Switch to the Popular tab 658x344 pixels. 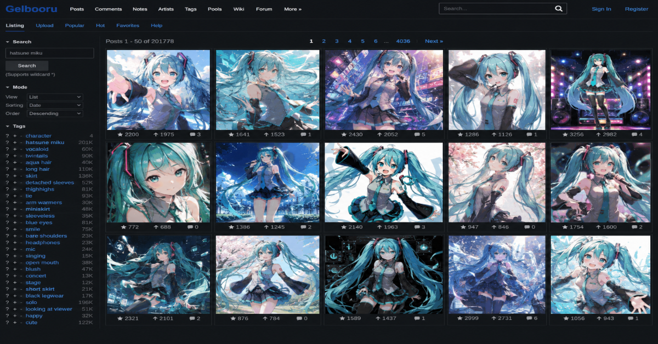(75, 25)
